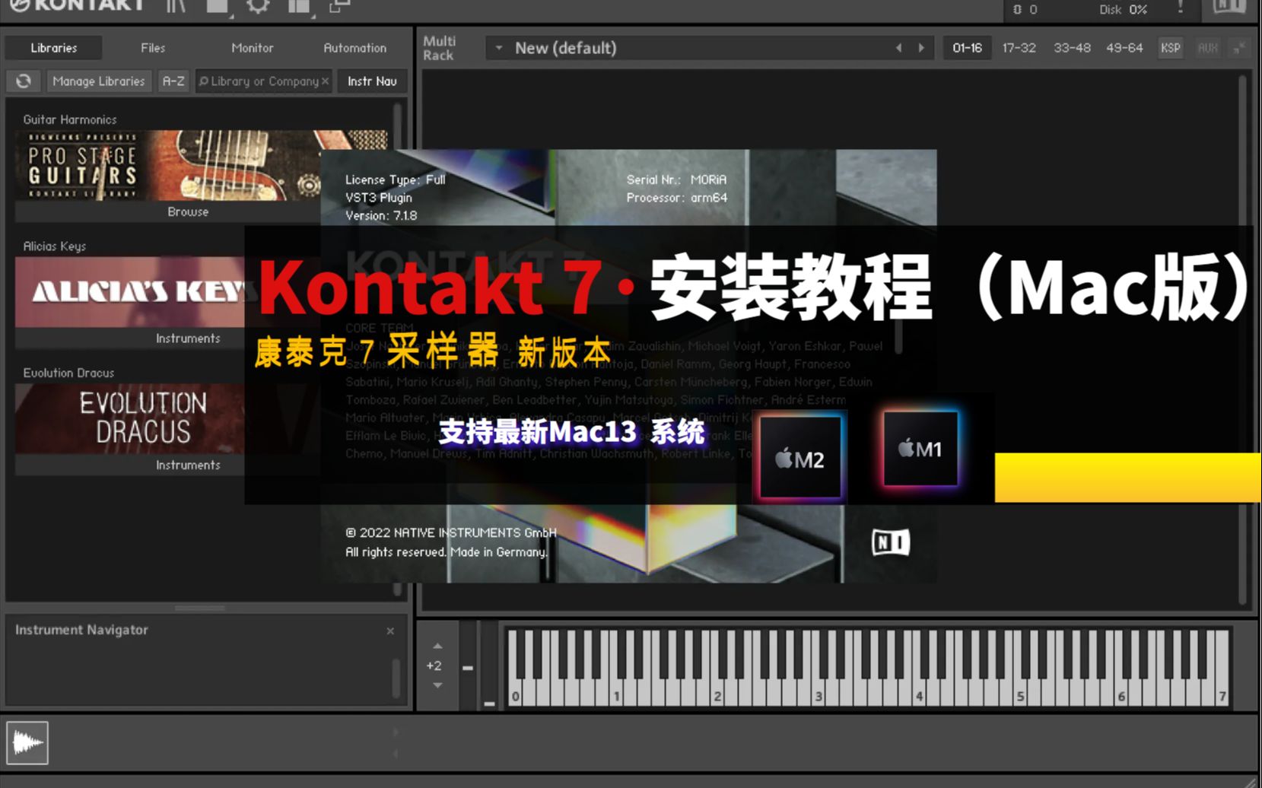Screen dimensions: 1262x788
Task: Open the gear Options icon
Action: pos(258,6)
